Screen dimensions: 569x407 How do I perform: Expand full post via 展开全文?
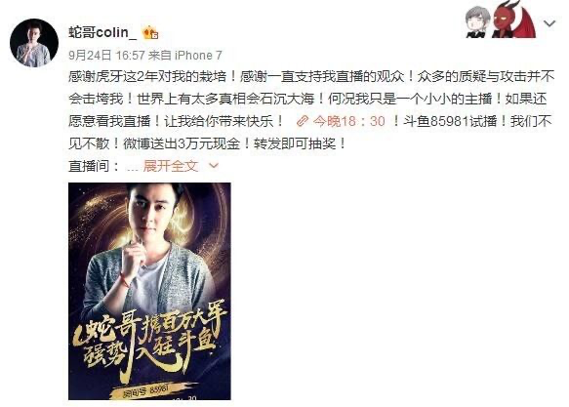(171, 166)
